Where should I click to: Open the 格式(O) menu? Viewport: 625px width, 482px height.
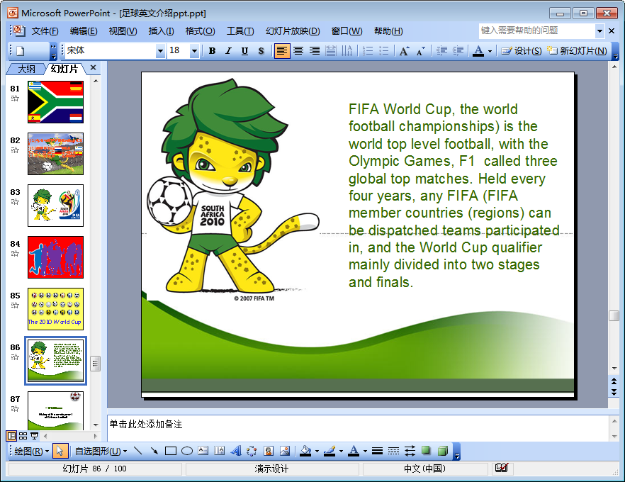point(200,31)
